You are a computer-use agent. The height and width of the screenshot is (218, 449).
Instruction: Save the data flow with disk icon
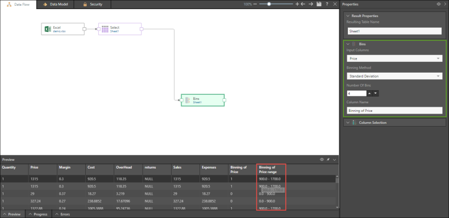coord(319,5)
